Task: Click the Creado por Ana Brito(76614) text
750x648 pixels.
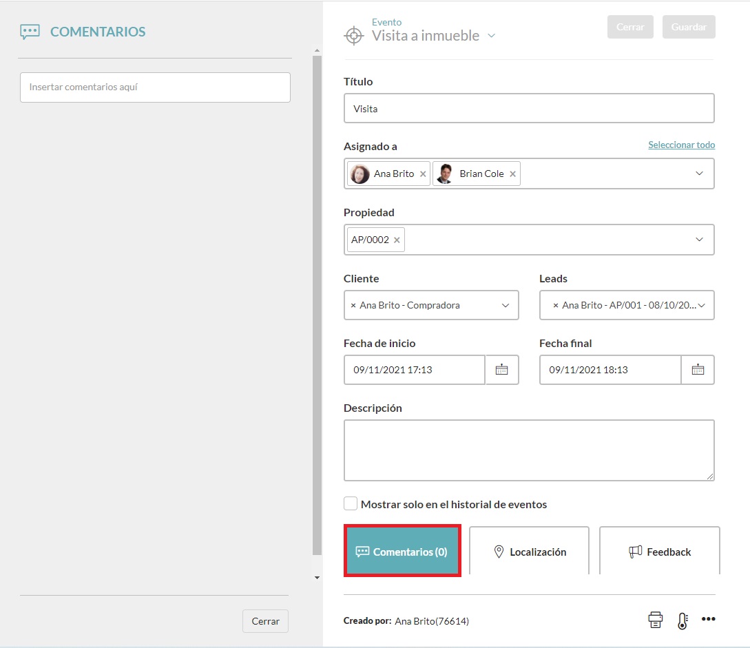Action: (406, 620)
